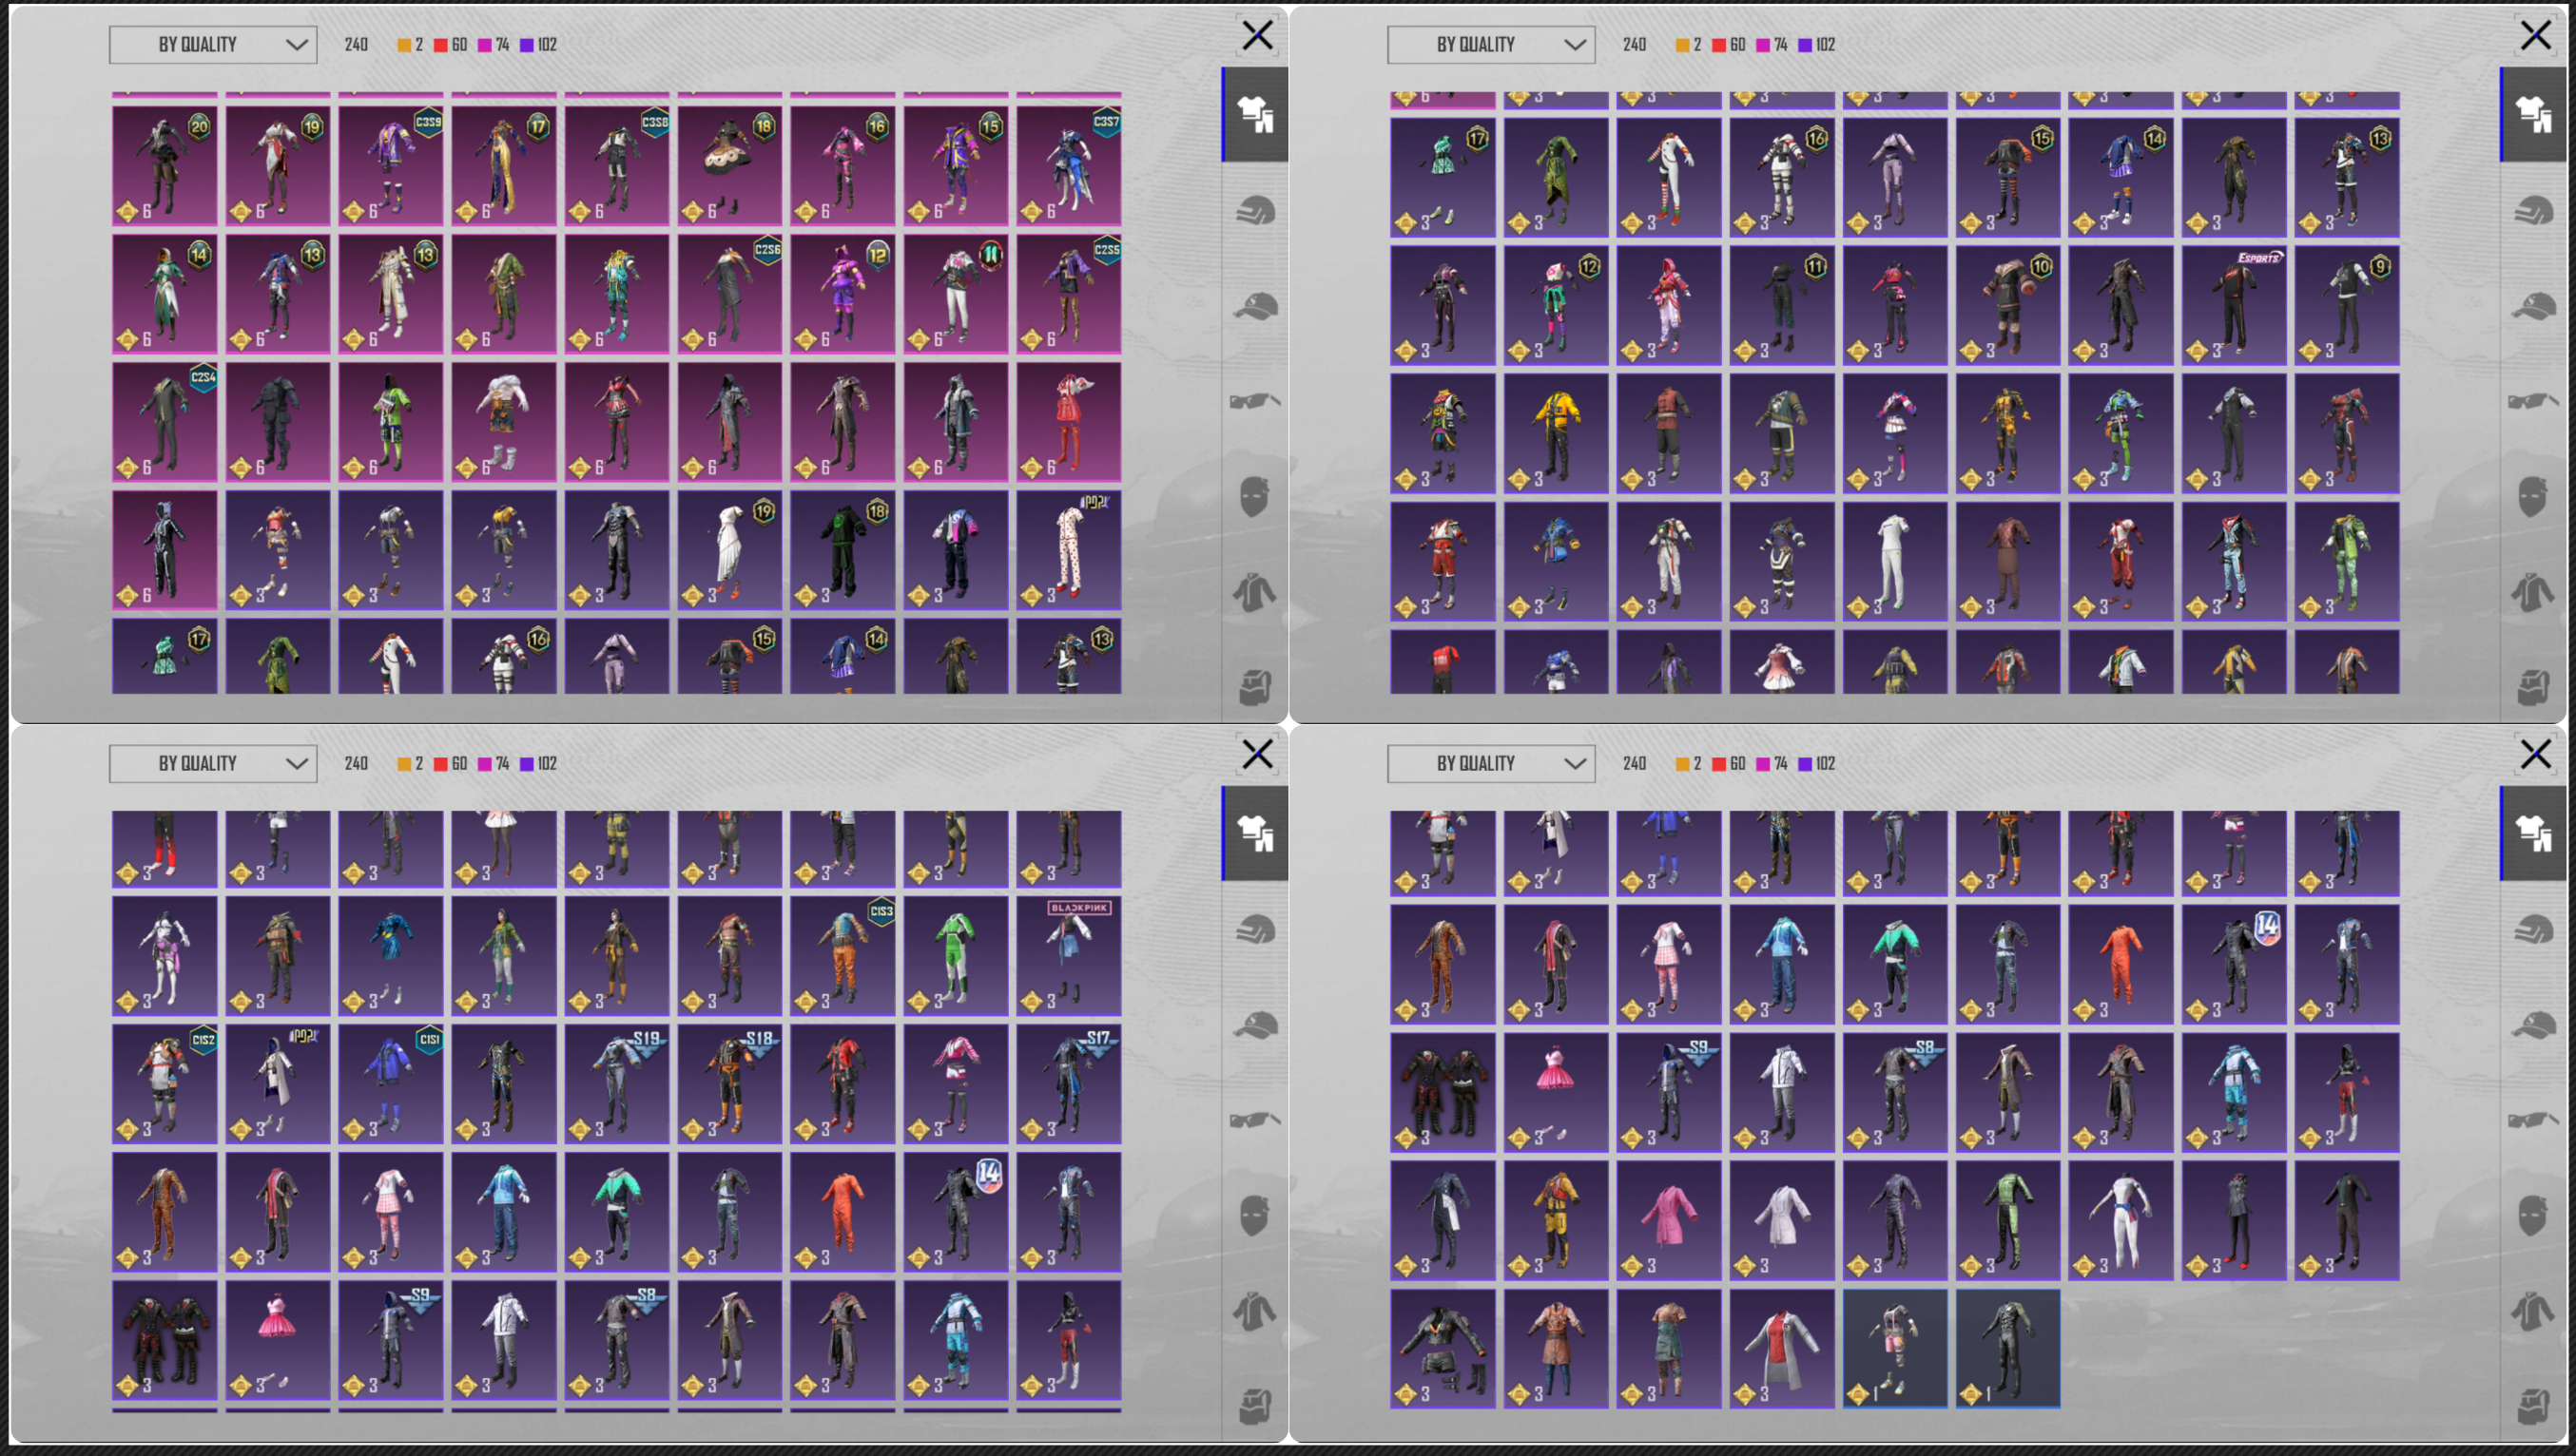The image size is (2576, 1456).
Task: Choose the outfit tagged C2S4
Action: tap(165, 422)
